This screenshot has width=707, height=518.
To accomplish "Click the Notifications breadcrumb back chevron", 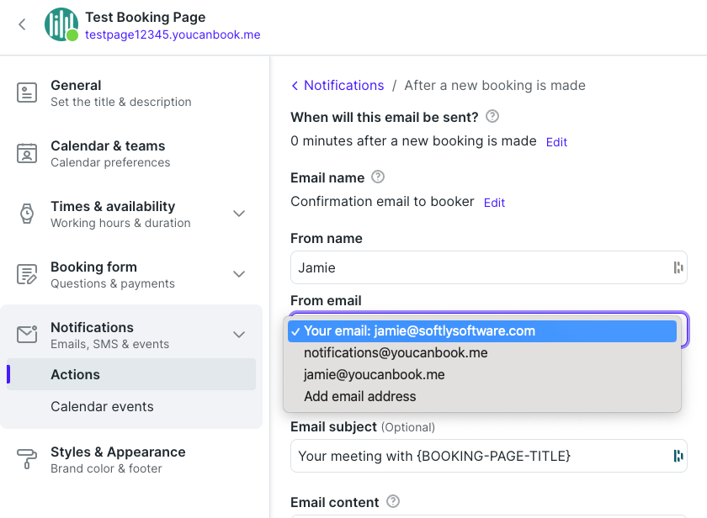I will [295, 86].
